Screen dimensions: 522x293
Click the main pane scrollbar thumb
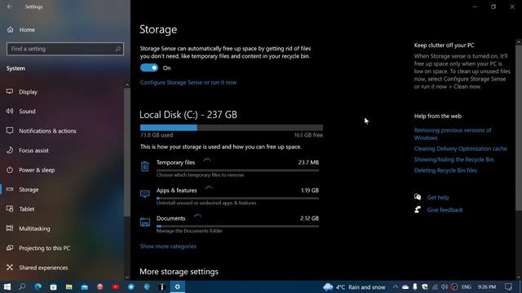(519, 128)
